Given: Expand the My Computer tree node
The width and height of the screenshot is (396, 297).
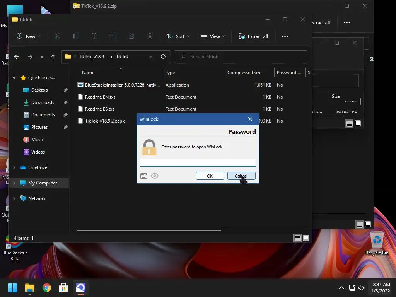Looking at the screenshot, I should [x=14, y=183].
